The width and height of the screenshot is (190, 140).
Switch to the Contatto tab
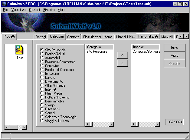click(73, 37)
